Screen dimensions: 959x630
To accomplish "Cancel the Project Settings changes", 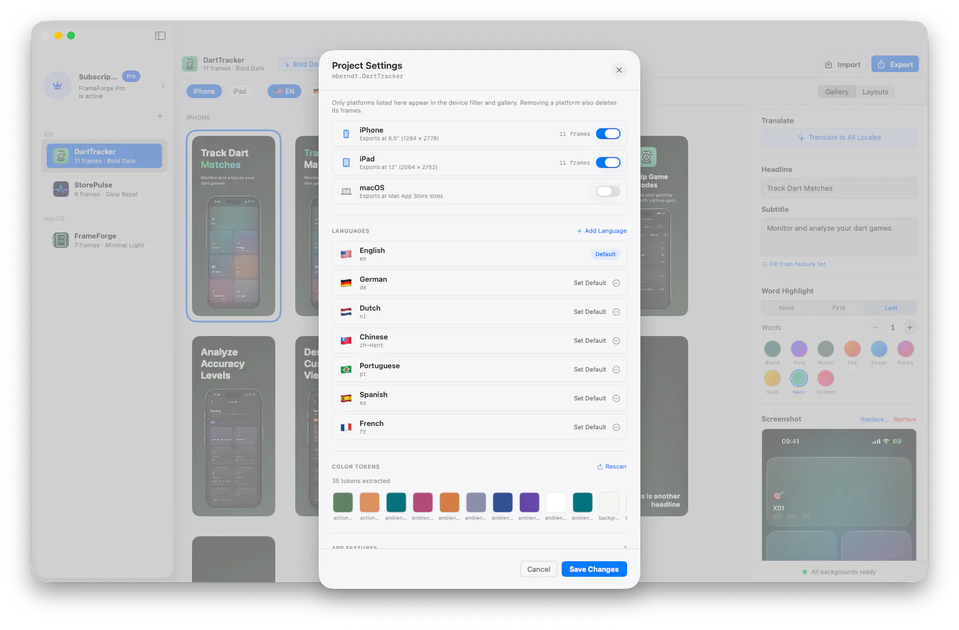I will 538,569.
